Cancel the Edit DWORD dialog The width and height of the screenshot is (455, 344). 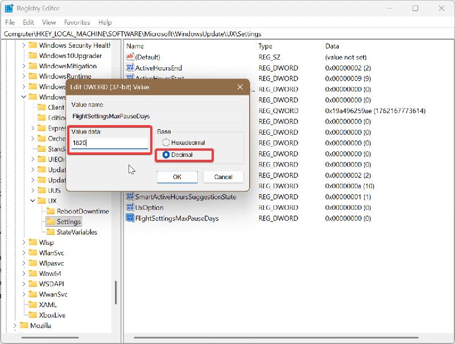pyautogui.click(x=223, y=177)
